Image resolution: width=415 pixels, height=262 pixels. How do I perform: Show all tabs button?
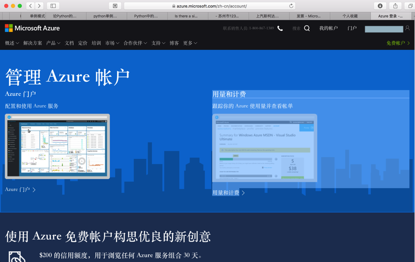410,6
